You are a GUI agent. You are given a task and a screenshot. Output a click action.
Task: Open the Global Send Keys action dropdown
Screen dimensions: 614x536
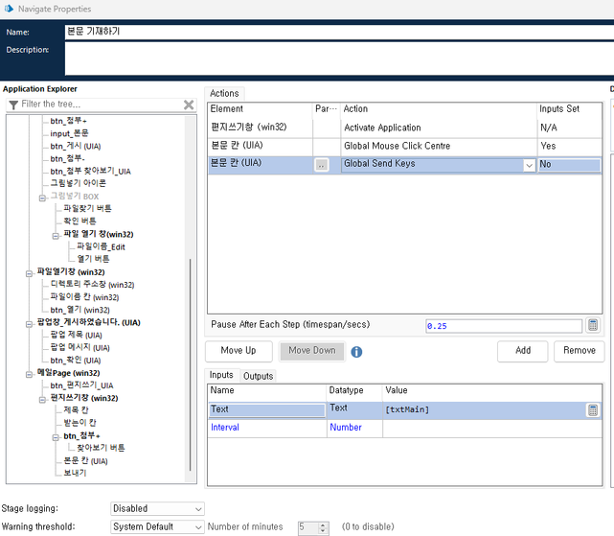(x=529, y=165)
